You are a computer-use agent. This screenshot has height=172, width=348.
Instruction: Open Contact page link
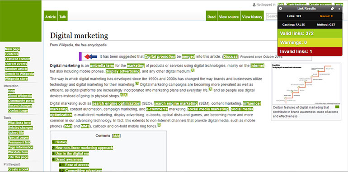pos(18,111)
